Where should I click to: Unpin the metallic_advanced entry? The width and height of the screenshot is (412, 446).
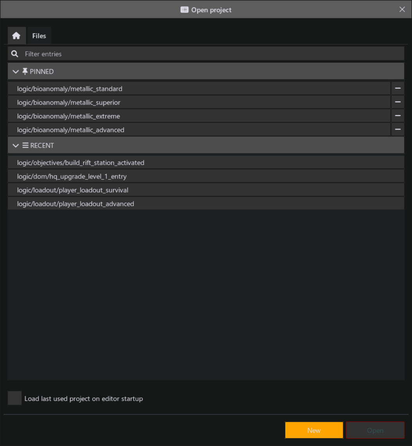click(x=398, y=129)
